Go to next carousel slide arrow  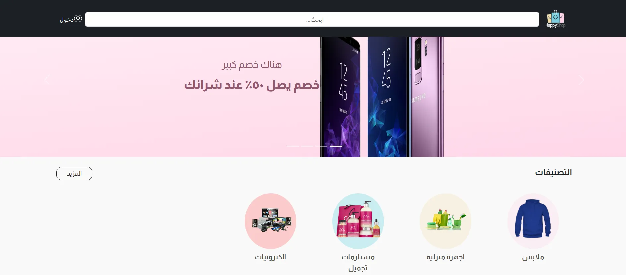pyautogui.click(x=581, y=80)
